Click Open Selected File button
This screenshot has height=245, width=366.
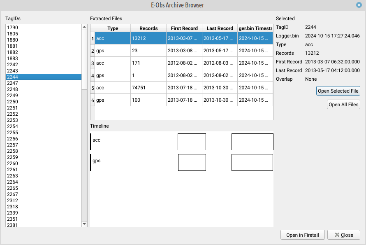coord(338,91)
